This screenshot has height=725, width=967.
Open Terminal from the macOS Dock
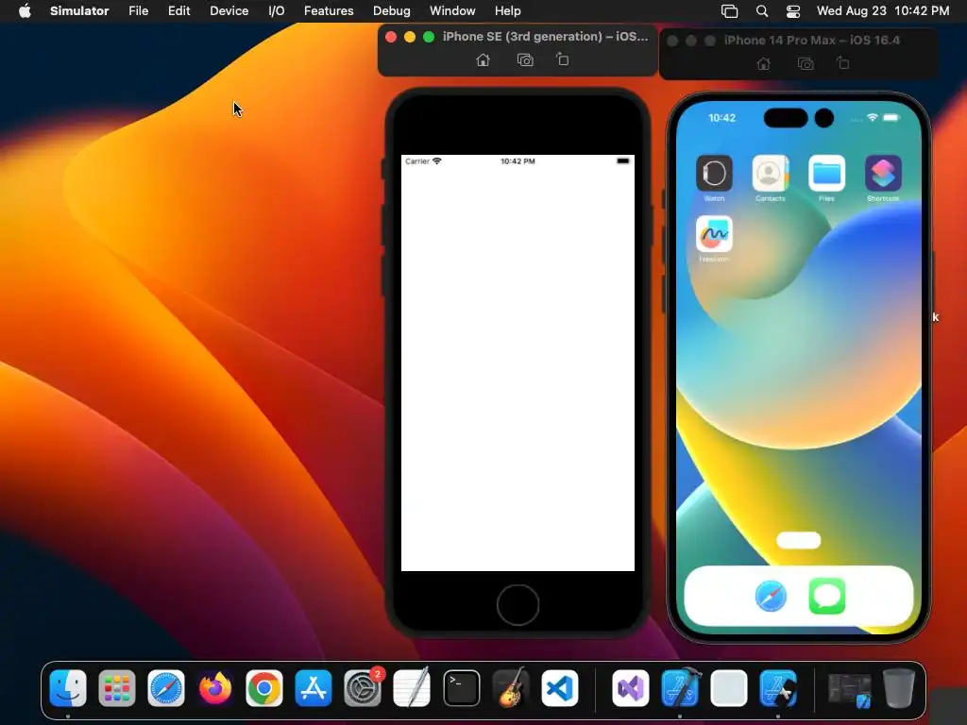point(461,687)
